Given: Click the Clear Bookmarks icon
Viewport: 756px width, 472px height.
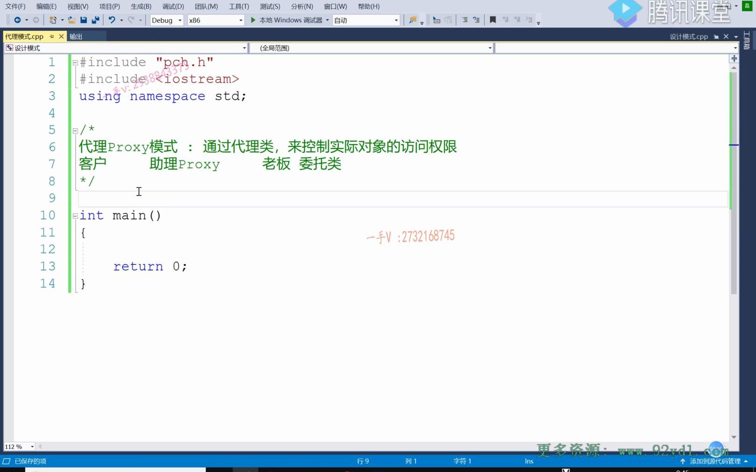Looking at the screenshot, I should click(x=529, y=20).
